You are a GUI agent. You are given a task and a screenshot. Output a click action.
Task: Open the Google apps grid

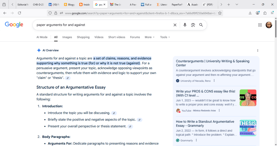pyautogui.click(x=260, y=25)
